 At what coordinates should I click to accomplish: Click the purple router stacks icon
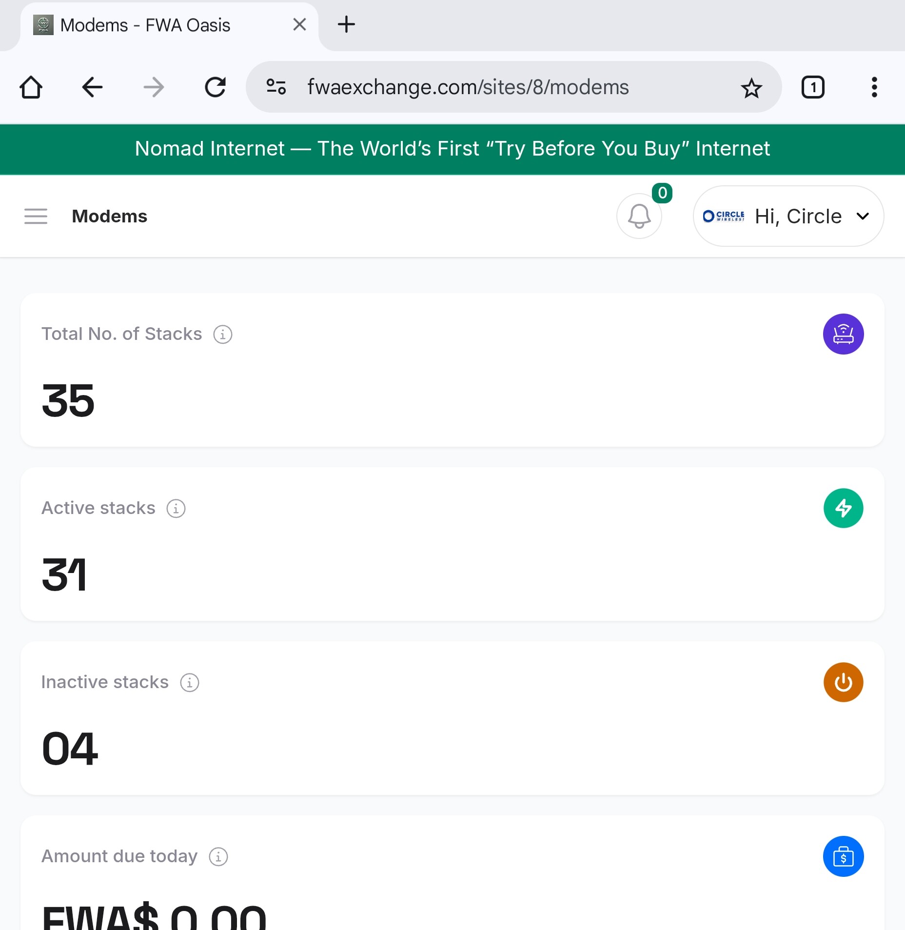843,334
